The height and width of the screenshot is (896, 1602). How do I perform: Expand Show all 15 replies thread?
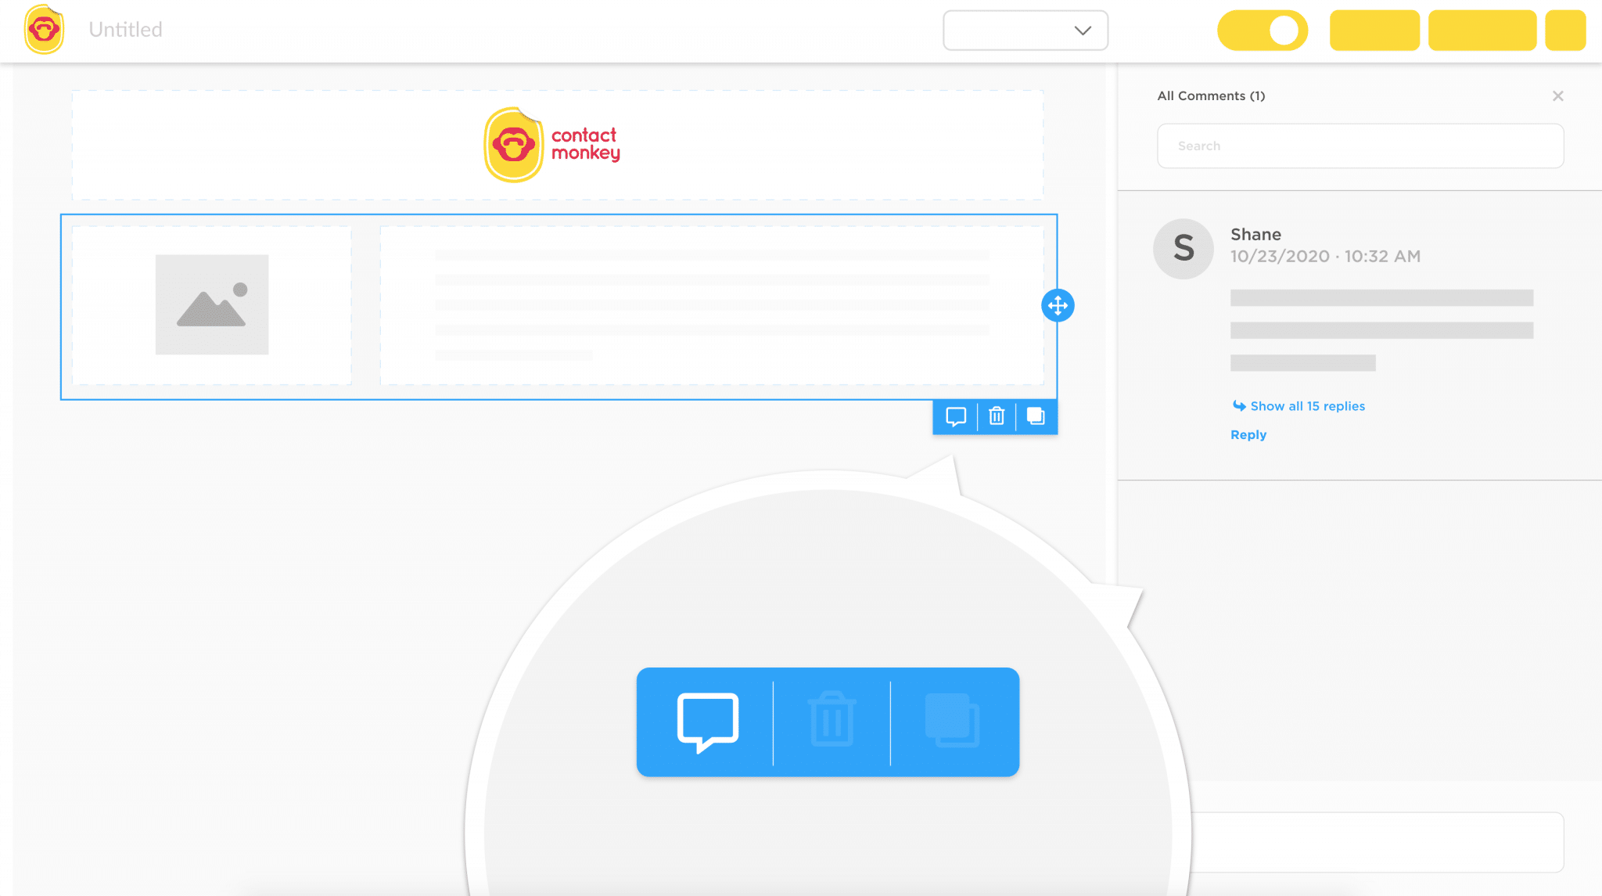(x=1298, y=405)
